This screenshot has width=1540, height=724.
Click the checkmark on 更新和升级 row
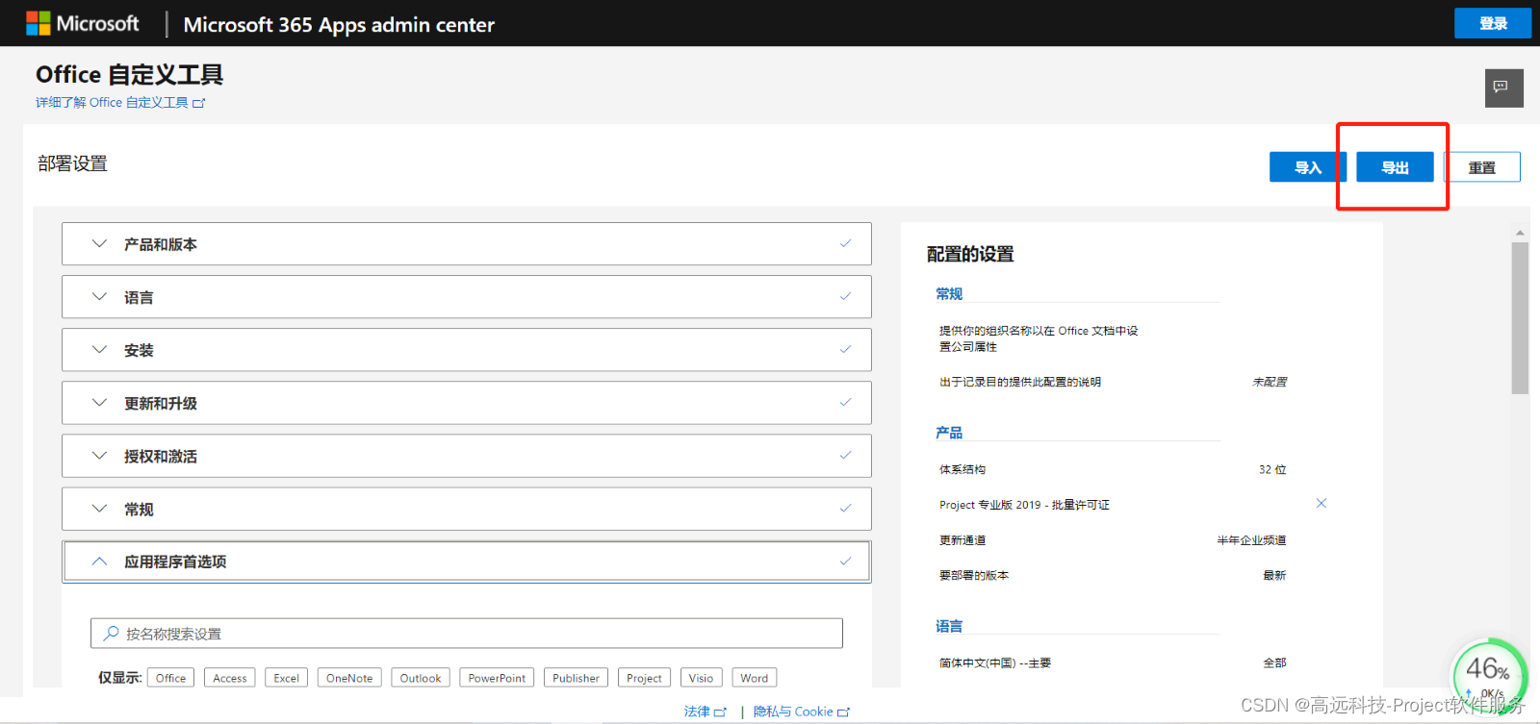coord(845,402)
